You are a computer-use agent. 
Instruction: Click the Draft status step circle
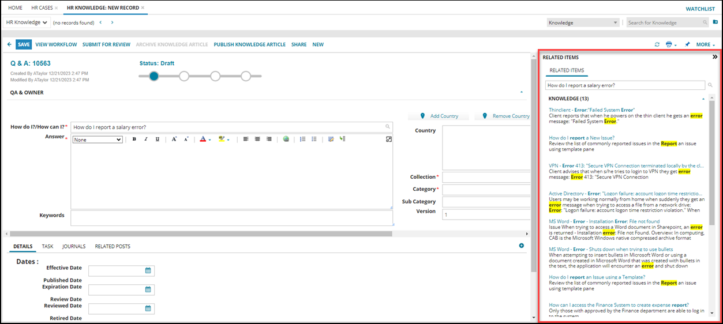pos(153,76)
